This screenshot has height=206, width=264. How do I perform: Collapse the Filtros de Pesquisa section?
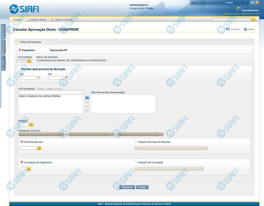(x=17, y=42)
